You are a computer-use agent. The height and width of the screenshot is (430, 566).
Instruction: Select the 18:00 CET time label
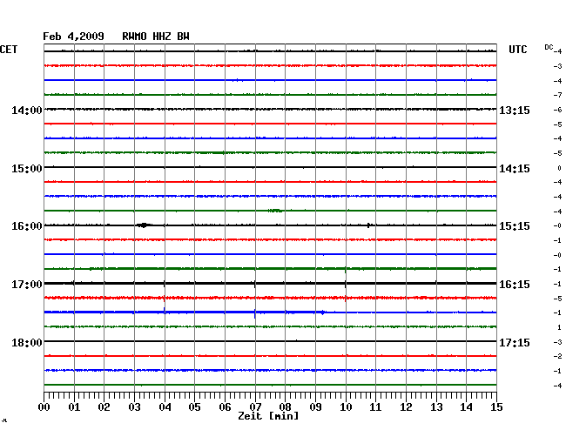(x=27, y=342)
